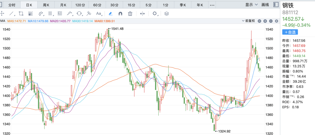Screen dimensions: 315x135
Task: Select the text annotation tool
Action: click(99, 13)
